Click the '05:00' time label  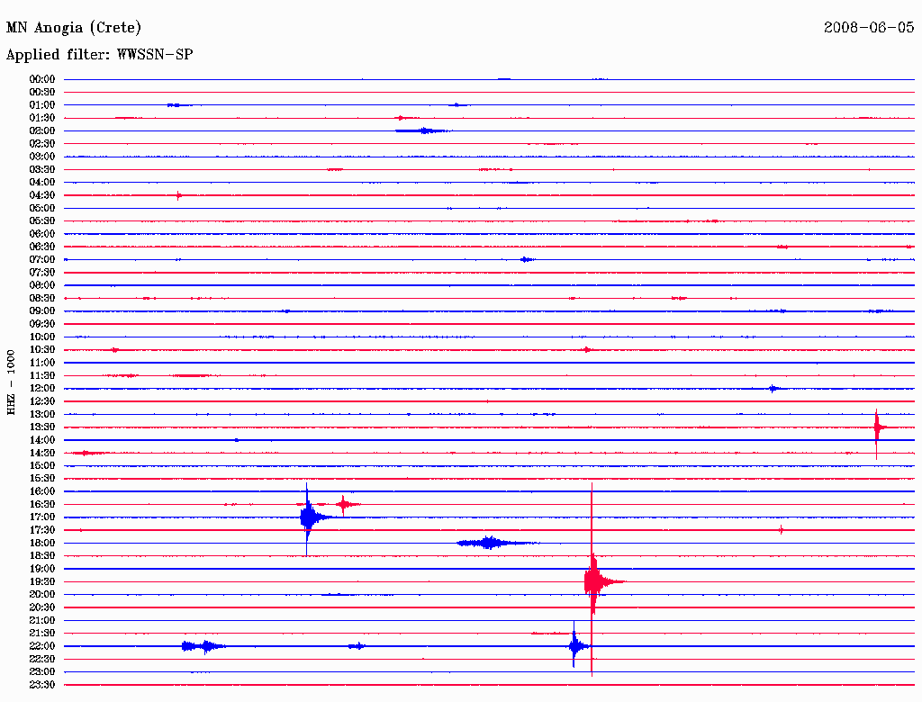pyautogui.click(x=42, y=208)
